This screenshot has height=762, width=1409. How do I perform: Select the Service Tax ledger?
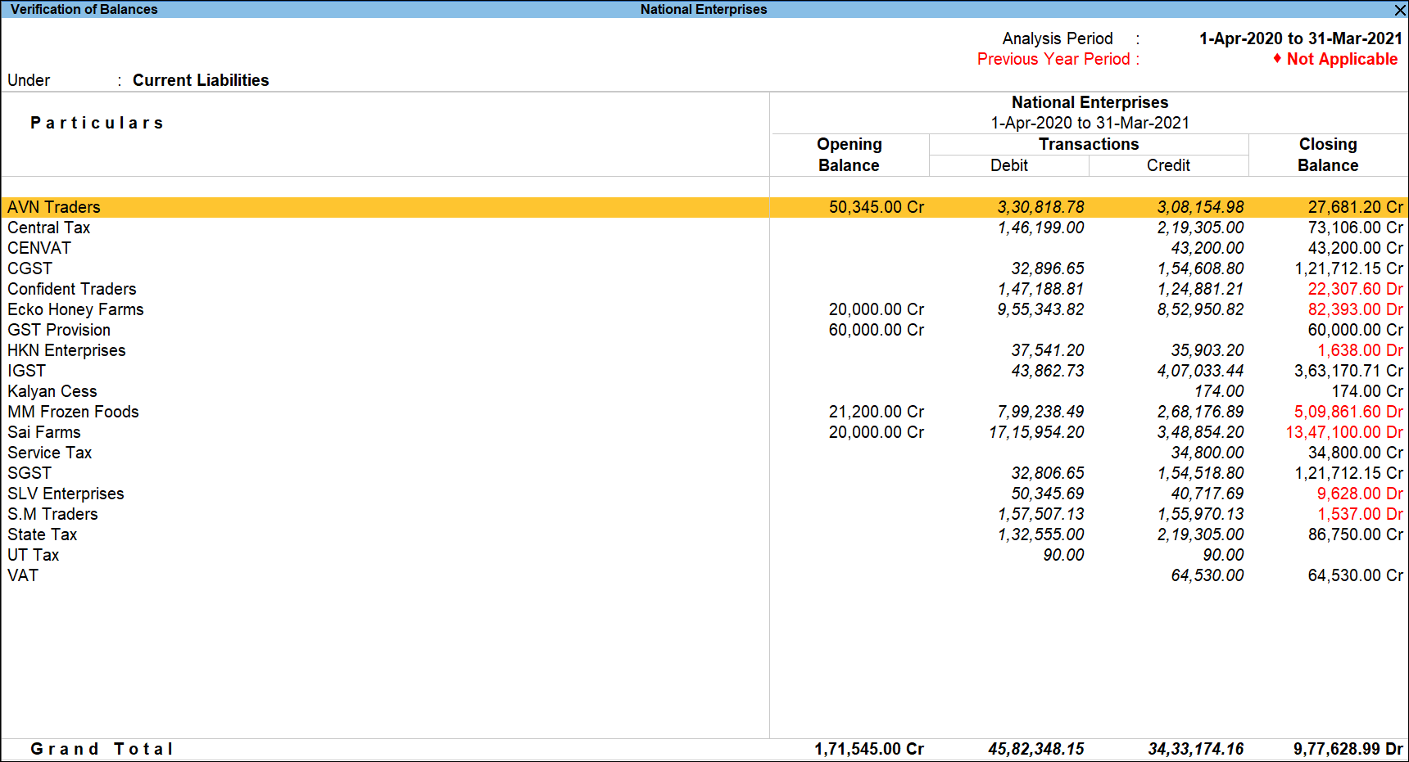tap(49, 453)
